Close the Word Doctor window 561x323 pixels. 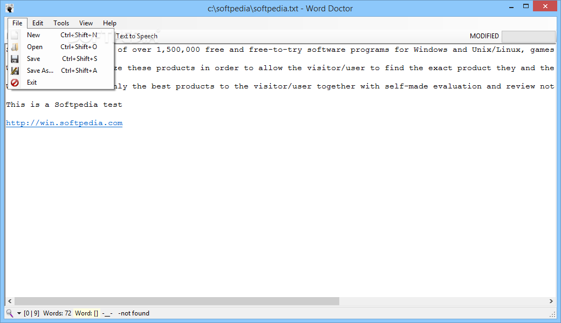545,6
